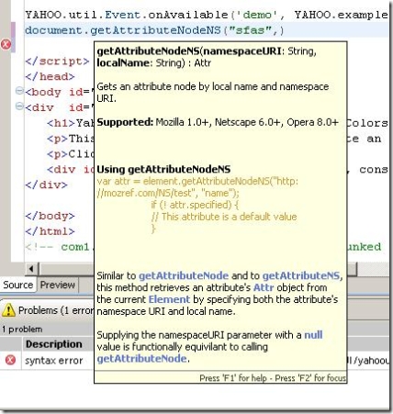Open the getAttributeNode link after 'Similar to'
Viewport: 393px width, 414px height.
[x=184, y=275]
